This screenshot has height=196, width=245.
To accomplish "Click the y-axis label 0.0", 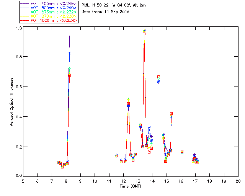I will 19,176.
